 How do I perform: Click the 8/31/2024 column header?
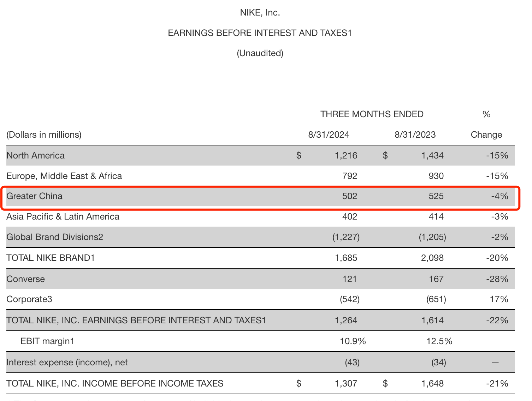click(x=329, y=135)
